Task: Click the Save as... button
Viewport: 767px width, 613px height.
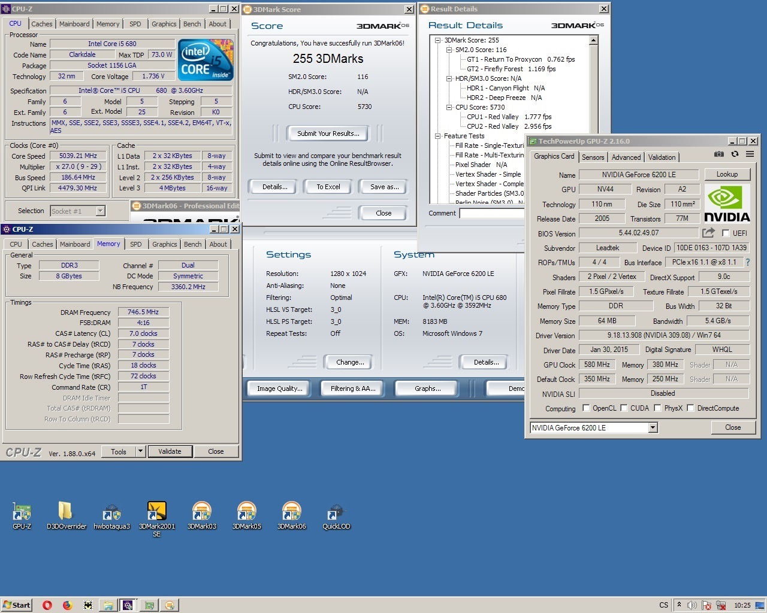Action: click(x=384, y=187)
